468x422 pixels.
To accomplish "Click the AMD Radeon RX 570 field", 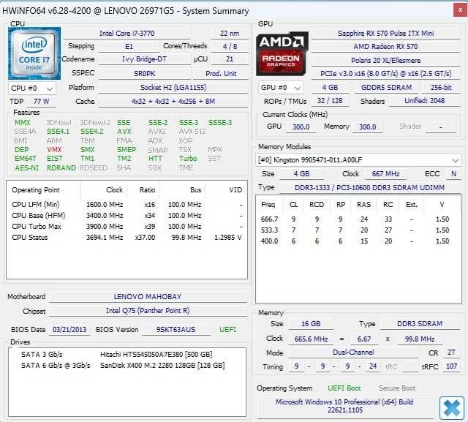I will 385,47.
